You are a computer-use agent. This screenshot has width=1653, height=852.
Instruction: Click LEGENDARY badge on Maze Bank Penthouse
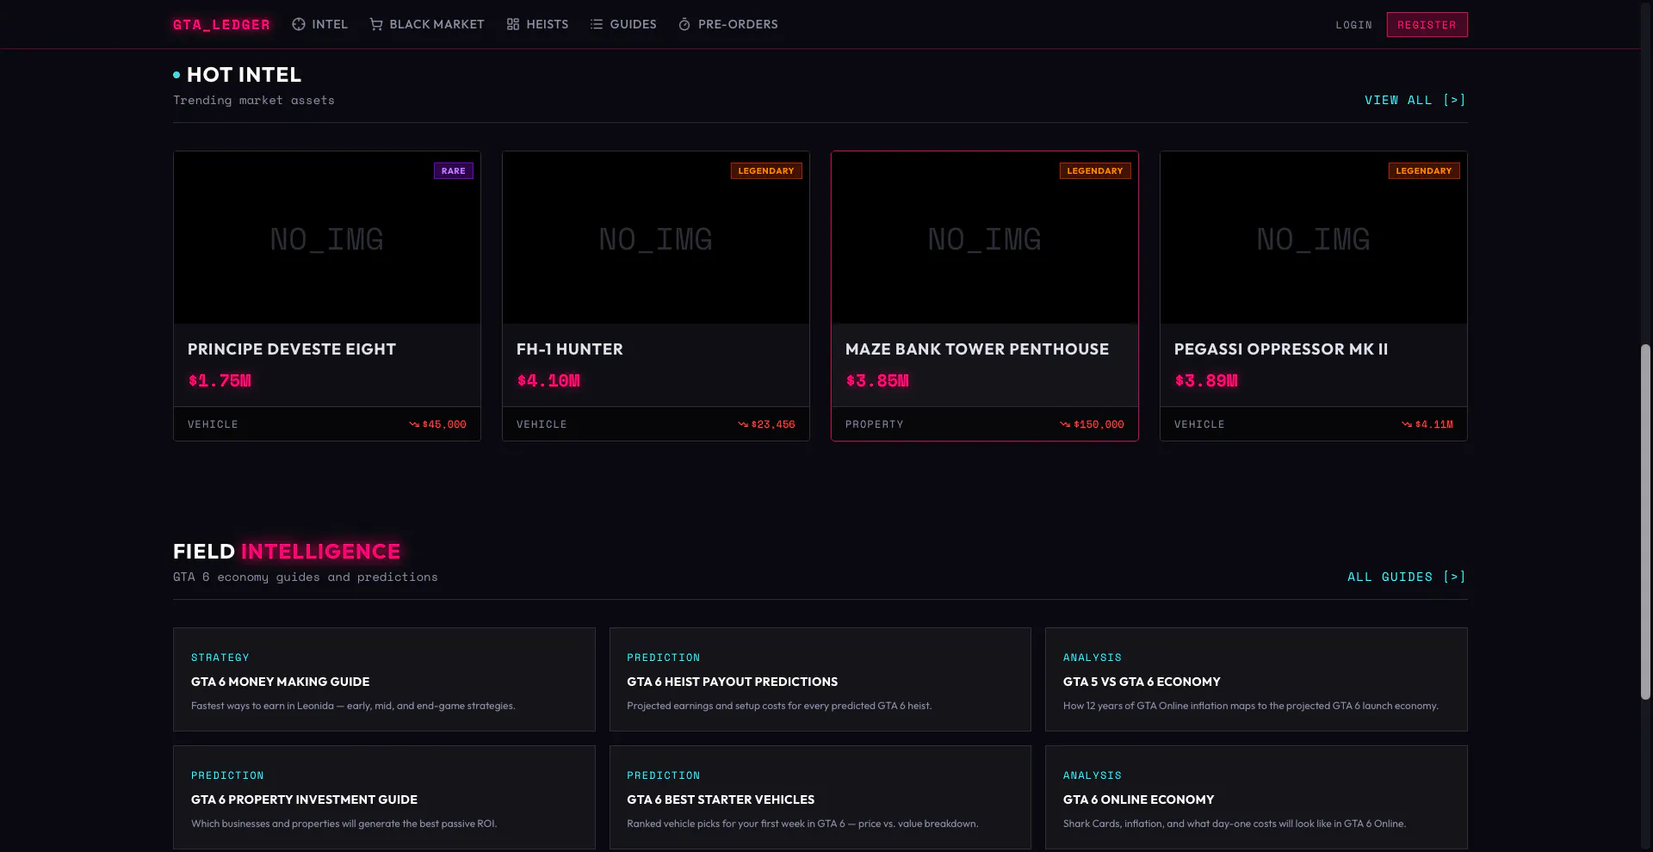(x=1095, y=170)
